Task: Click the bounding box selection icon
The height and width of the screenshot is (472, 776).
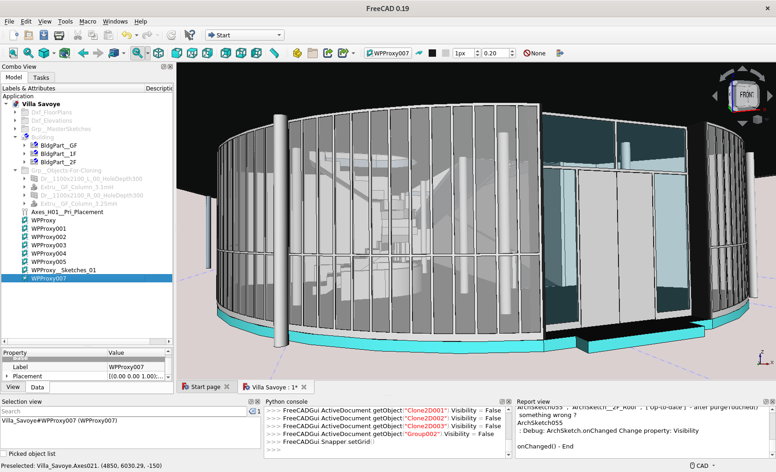Action: [65, 53]
